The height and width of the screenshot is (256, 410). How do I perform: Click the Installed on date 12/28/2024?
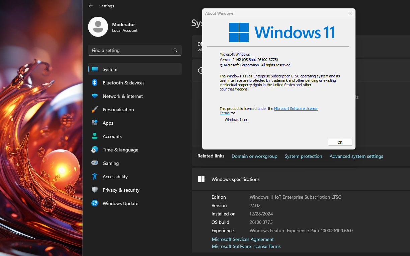[261, 214]
